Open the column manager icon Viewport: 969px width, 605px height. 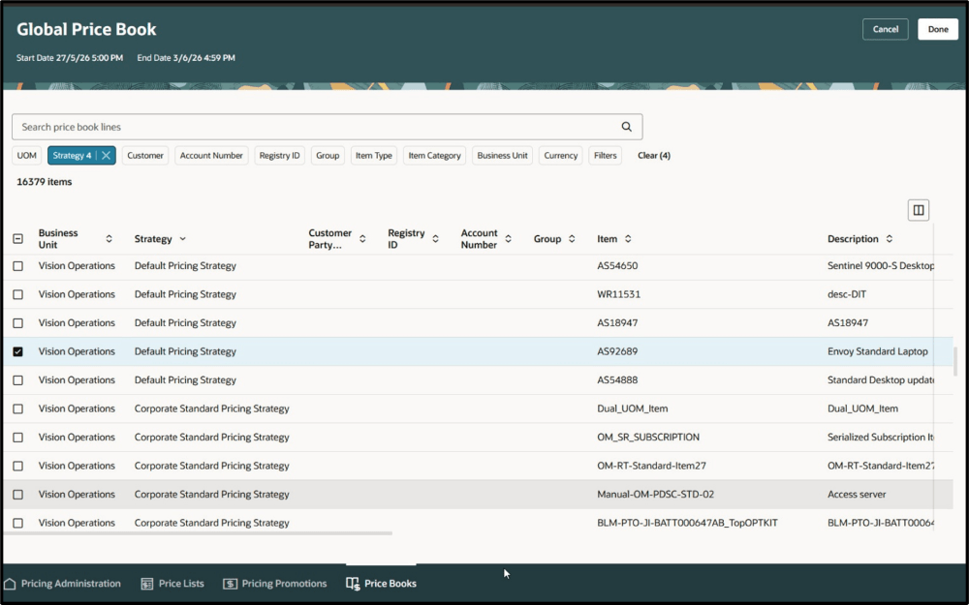click(x=919, y=210)
